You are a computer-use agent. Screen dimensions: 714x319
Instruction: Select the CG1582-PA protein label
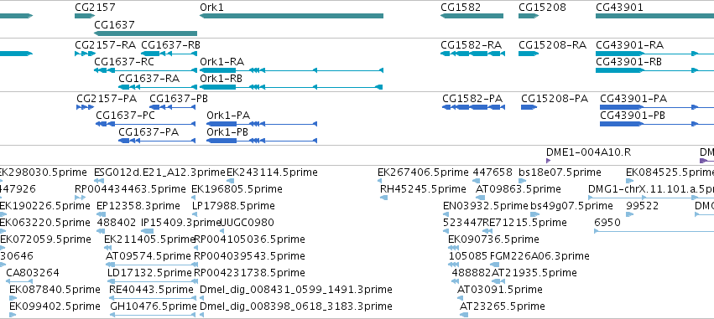[x=472, y=99]
